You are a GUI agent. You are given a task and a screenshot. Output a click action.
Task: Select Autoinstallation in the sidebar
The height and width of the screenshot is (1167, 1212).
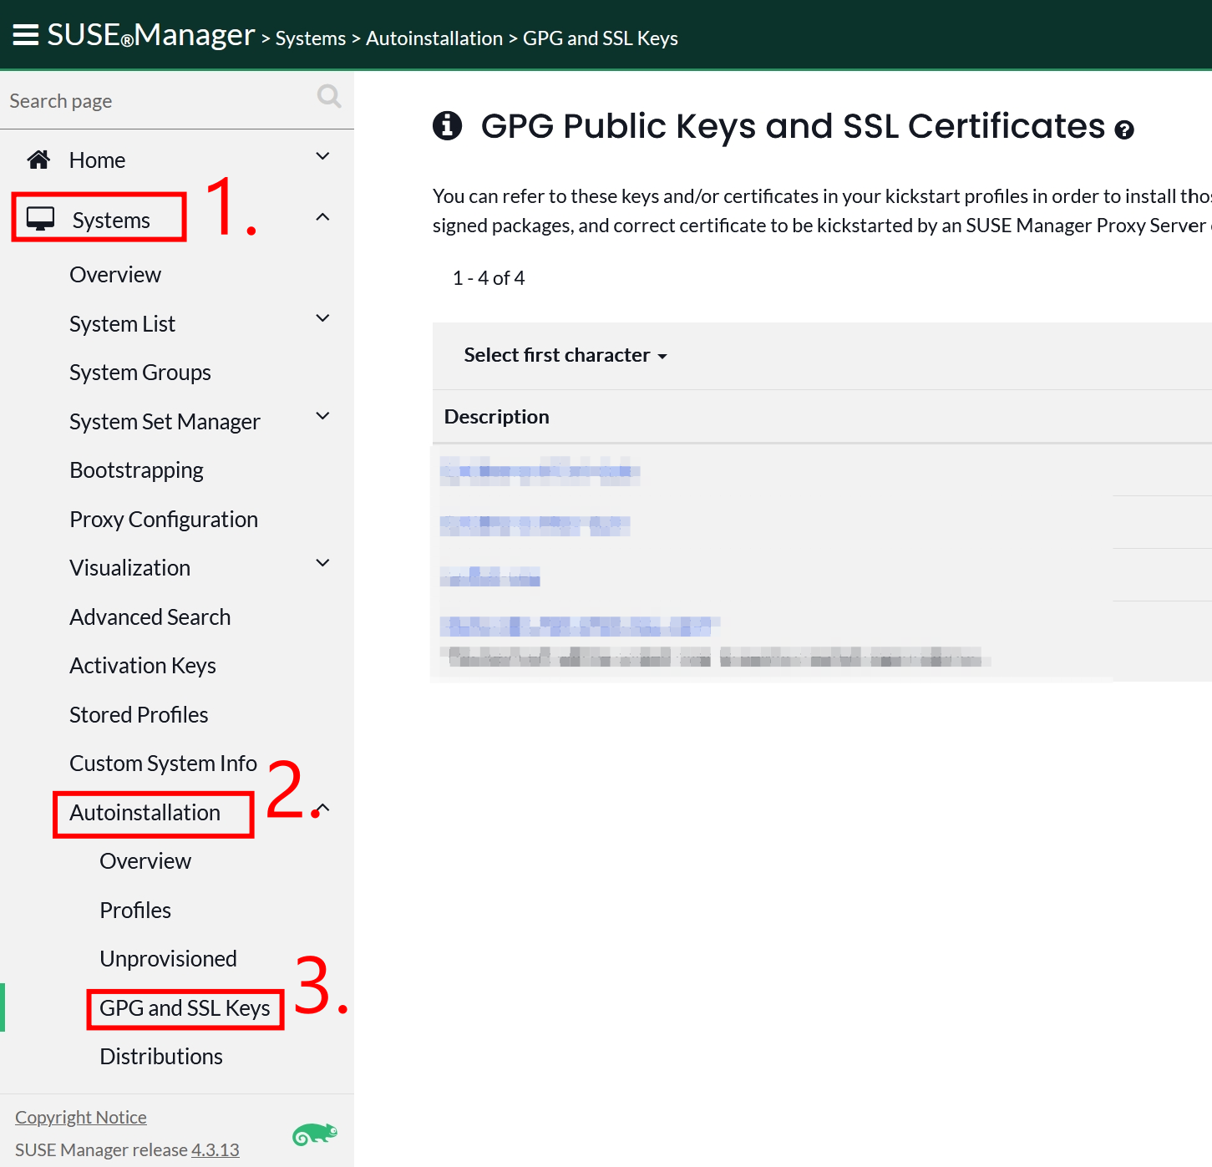145,813
